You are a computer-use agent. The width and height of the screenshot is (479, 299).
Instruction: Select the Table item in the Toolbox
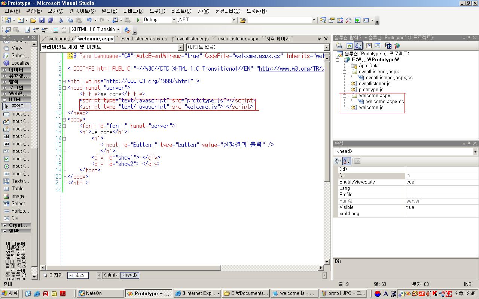[16, 188]
